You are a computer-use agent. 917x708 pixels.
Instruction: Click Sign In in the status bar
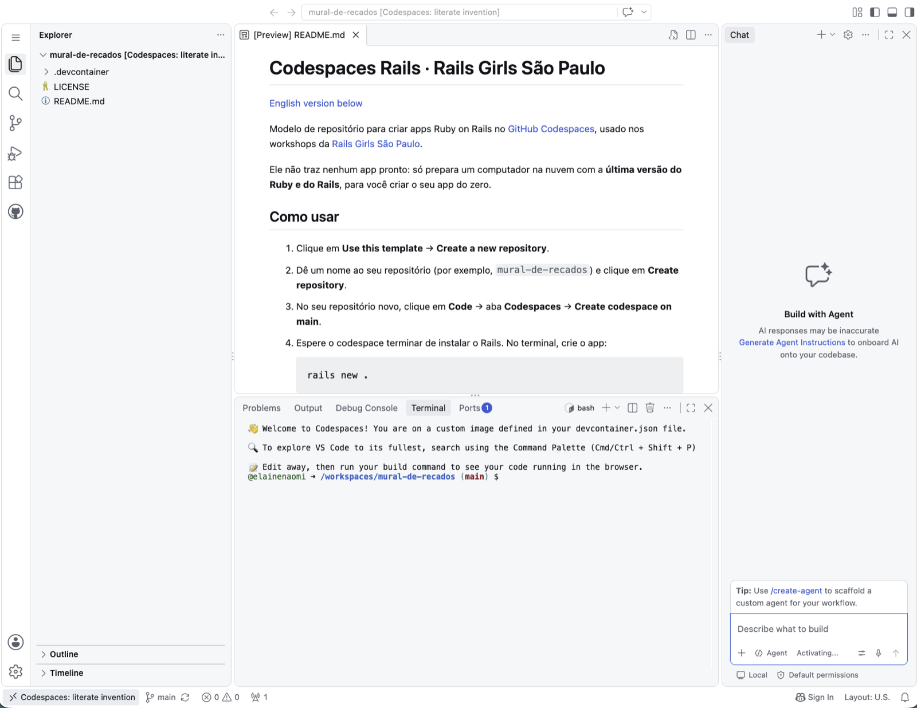pyautogui.click(x=814, y=697)
